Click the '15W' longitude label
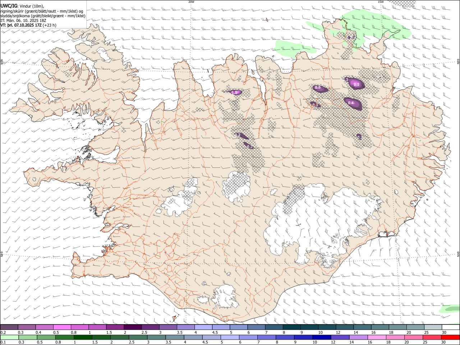This screenshot has height=345, width=460. pos(381,2)
